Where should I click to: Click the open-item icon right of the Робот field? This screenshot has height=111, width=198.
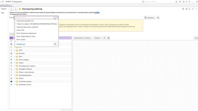(x=57, y=18)
